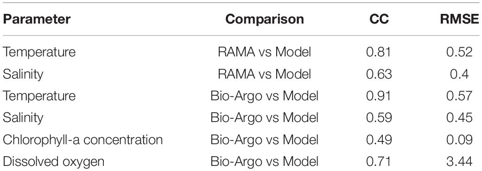Screen dimensions: 482x171
Task: Select the RAMA vs Model cell for Temperature
Action: [264, 52]
